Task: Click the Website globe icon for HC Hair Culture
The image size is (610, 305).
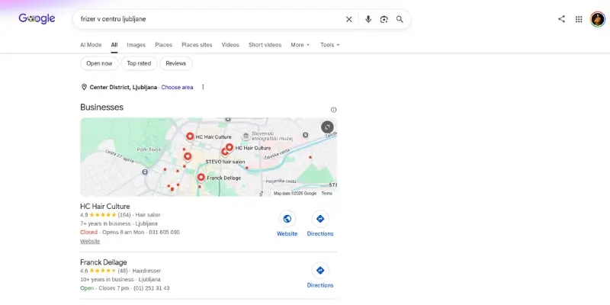Action: pyautogui.click(x=287, y=219)
